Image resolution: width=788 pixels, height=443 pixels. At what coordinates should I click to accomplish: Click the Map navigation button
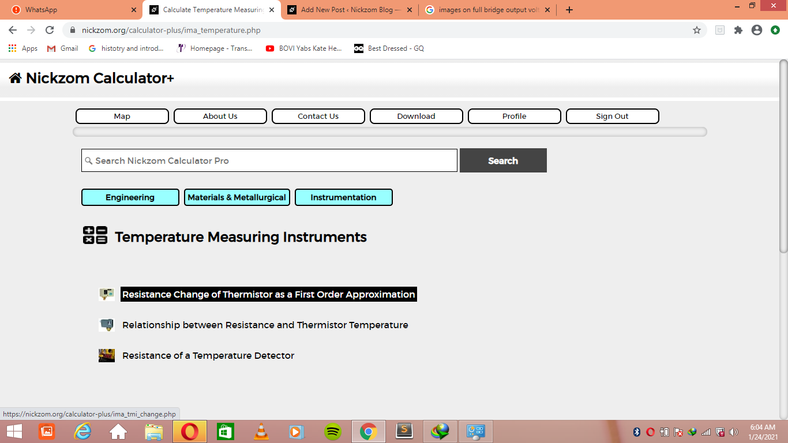point(122,116)
